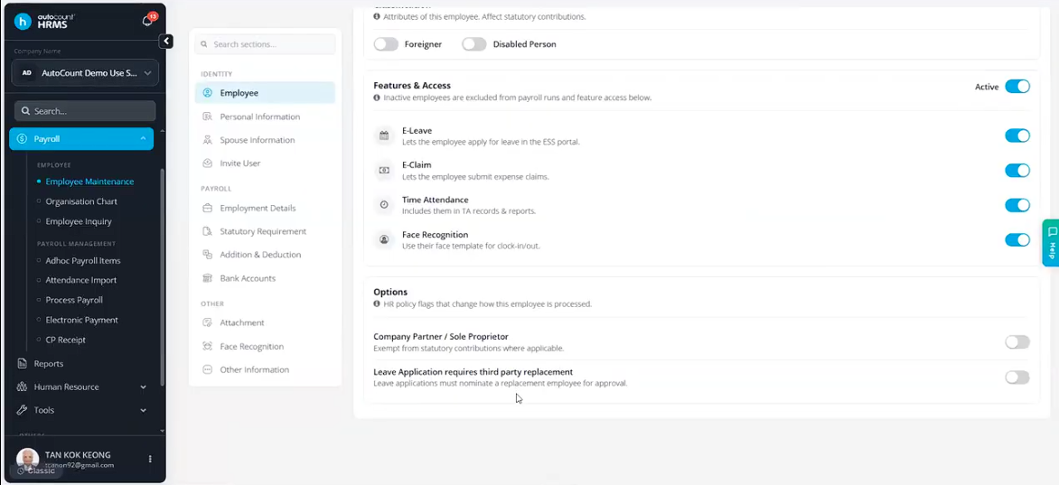Image resolution: width=1059 pixels, height=485 pixels.
Task: Click the Face Recognition scan icon in sections
Action: (207, 347)
